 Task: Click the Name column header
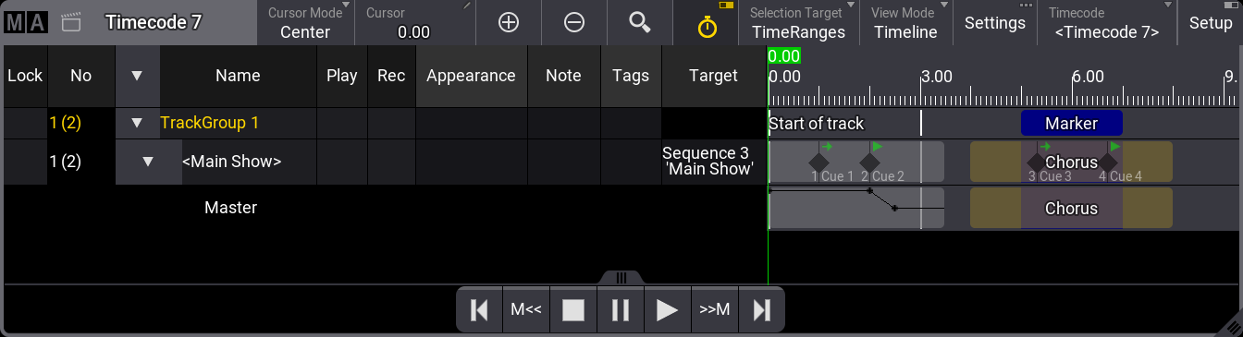click(238, 76)
